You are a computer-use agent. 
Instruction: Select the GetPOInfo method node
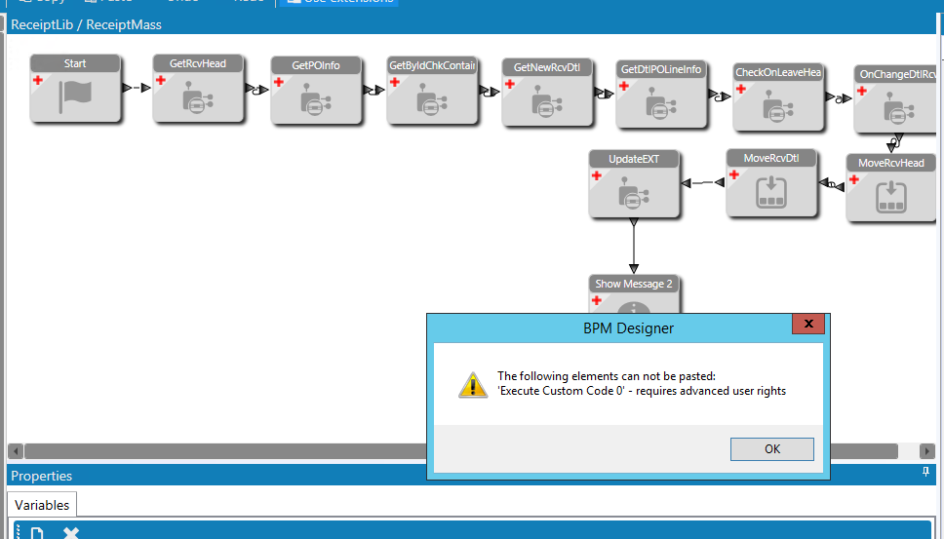click(315, 91)
